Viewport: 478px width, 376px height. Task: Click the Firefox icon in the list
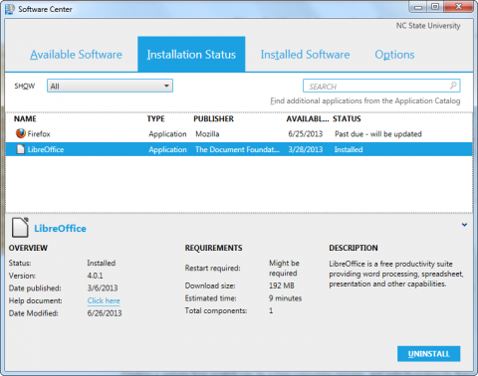(x=21, y=133)
